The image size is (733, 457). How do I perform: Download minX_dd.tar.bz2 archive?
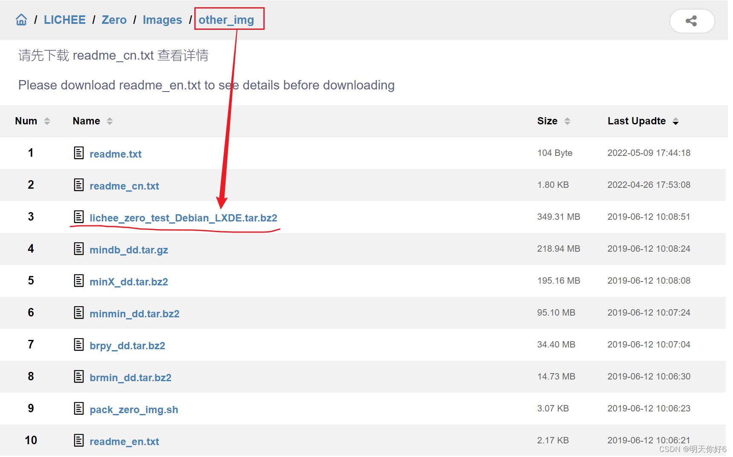coord(129,282)
